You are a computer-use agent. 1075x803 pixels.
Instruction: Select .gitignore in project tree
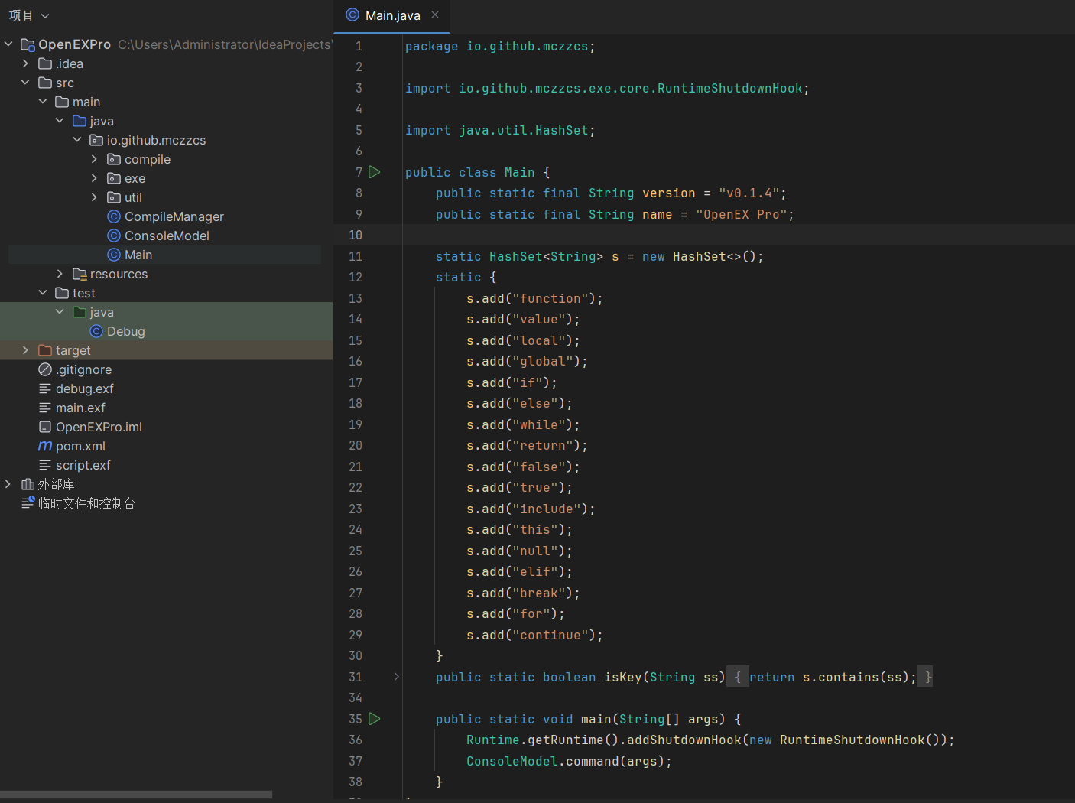pyautogui.click(x=166, y=369)
